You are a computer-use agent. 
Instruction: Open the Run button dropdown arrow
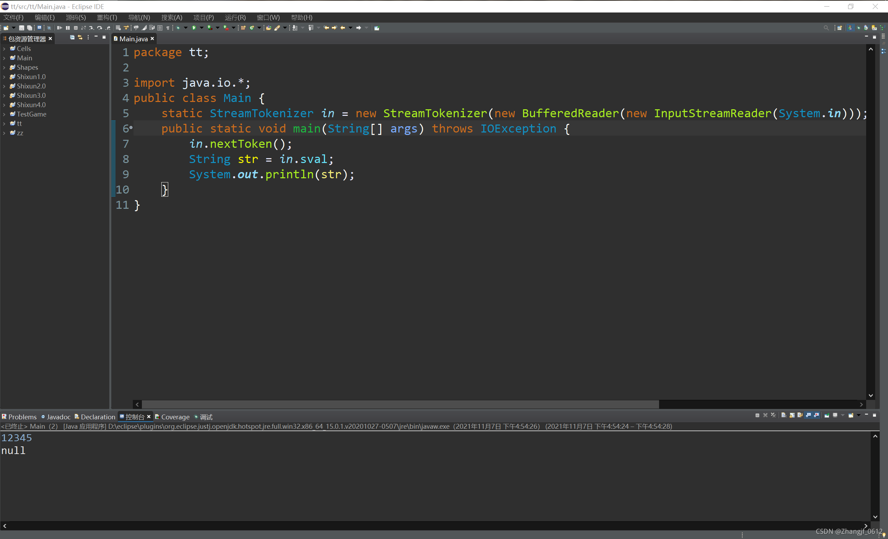point(202,28)
